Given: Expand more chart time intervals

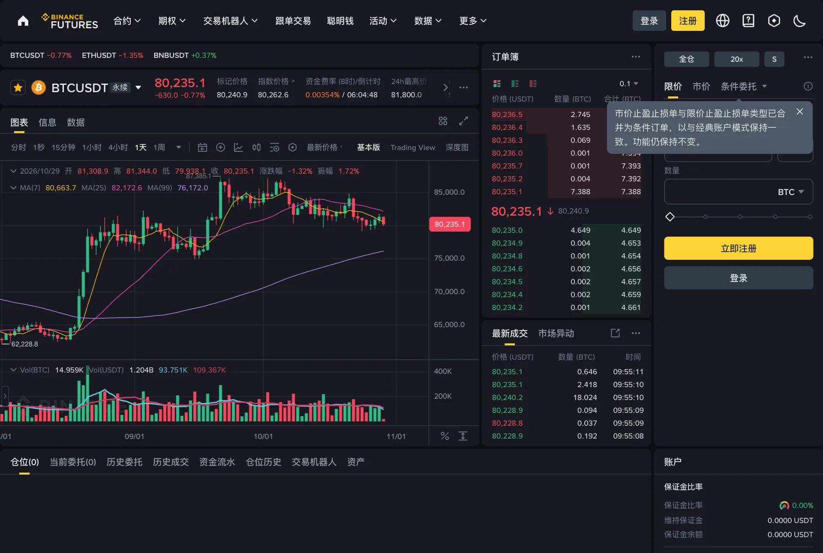Looking at the screenshot, I should pos(179,147).
